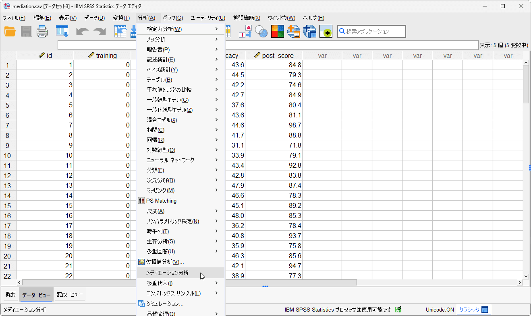Click the post_score column header
The height and width of the screenshot is (316, 531).
[274, 55]
